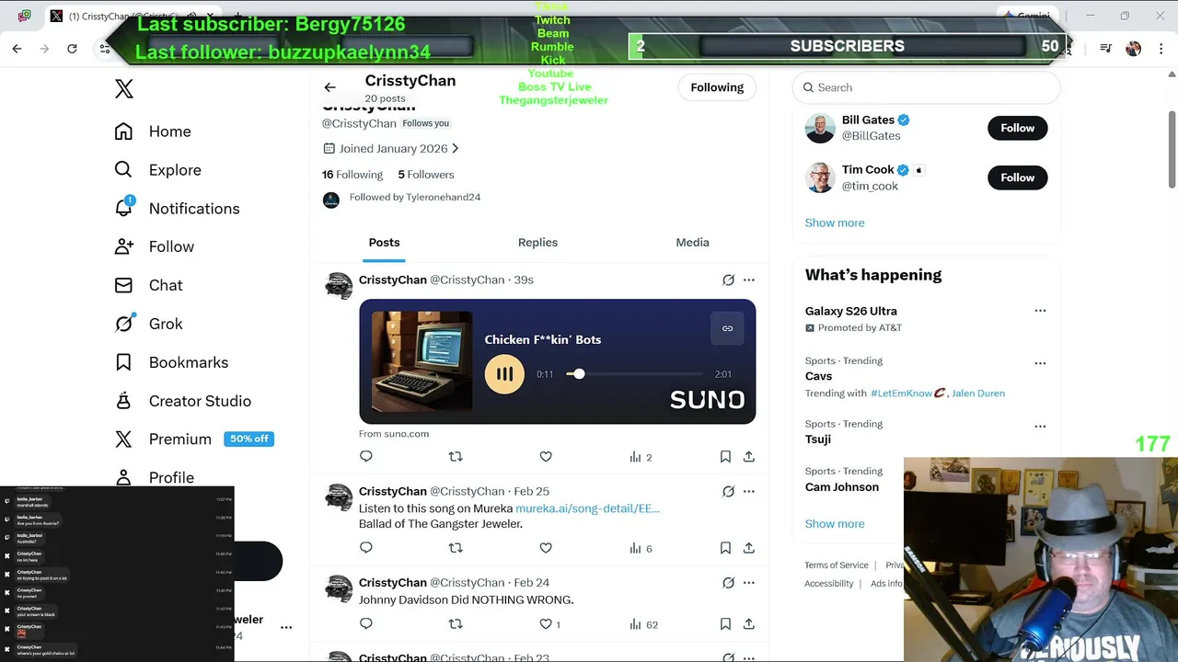Go back with the profile back arrow
Screen dimensions: 1178x662
coord(329,87)
